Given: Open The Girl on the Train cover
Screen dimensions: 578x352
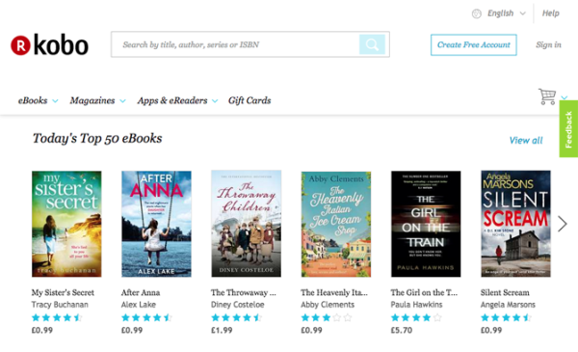Looking at the screenshot, I should pos(426,224).
